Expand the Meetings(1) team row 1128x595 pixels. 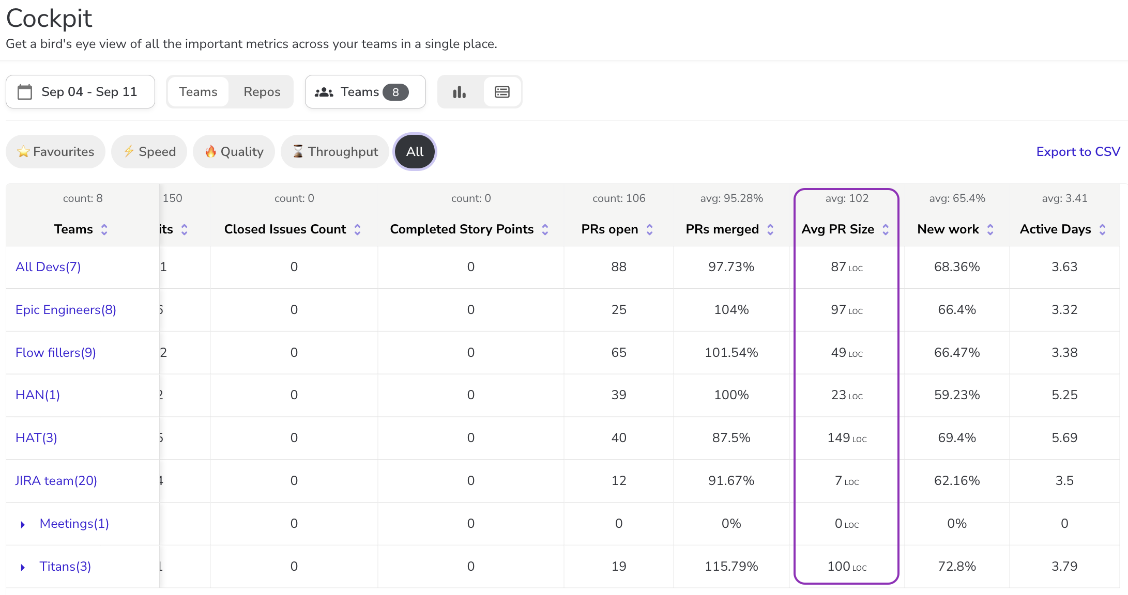[23, 524]
